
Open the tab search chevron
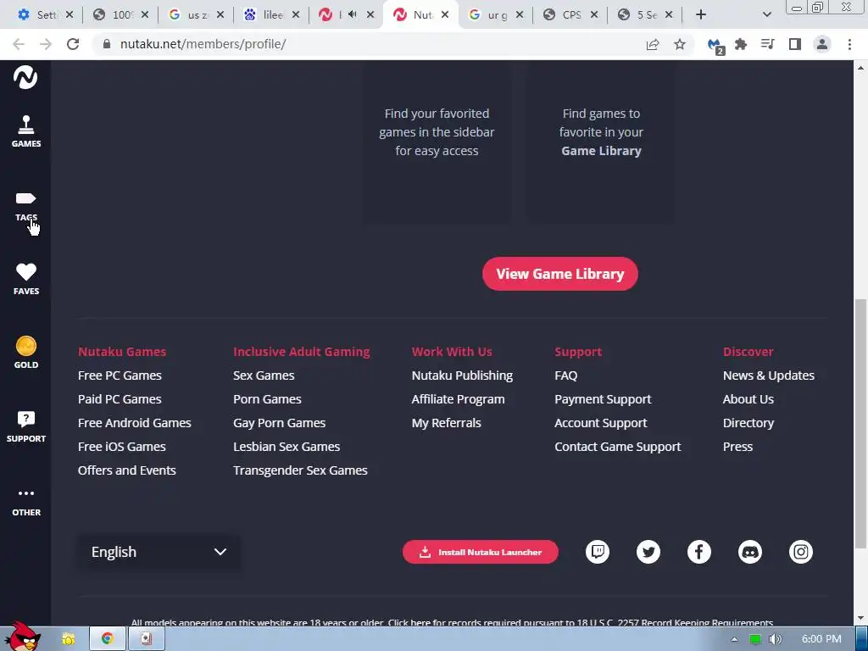766,14
